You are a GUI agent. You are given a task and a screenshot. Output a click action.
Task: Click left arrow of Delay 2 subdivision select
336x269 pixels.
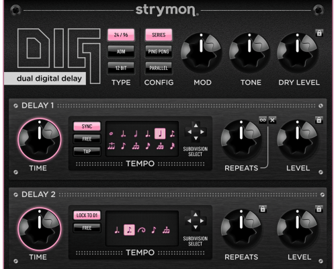click(x=190, y=221)
